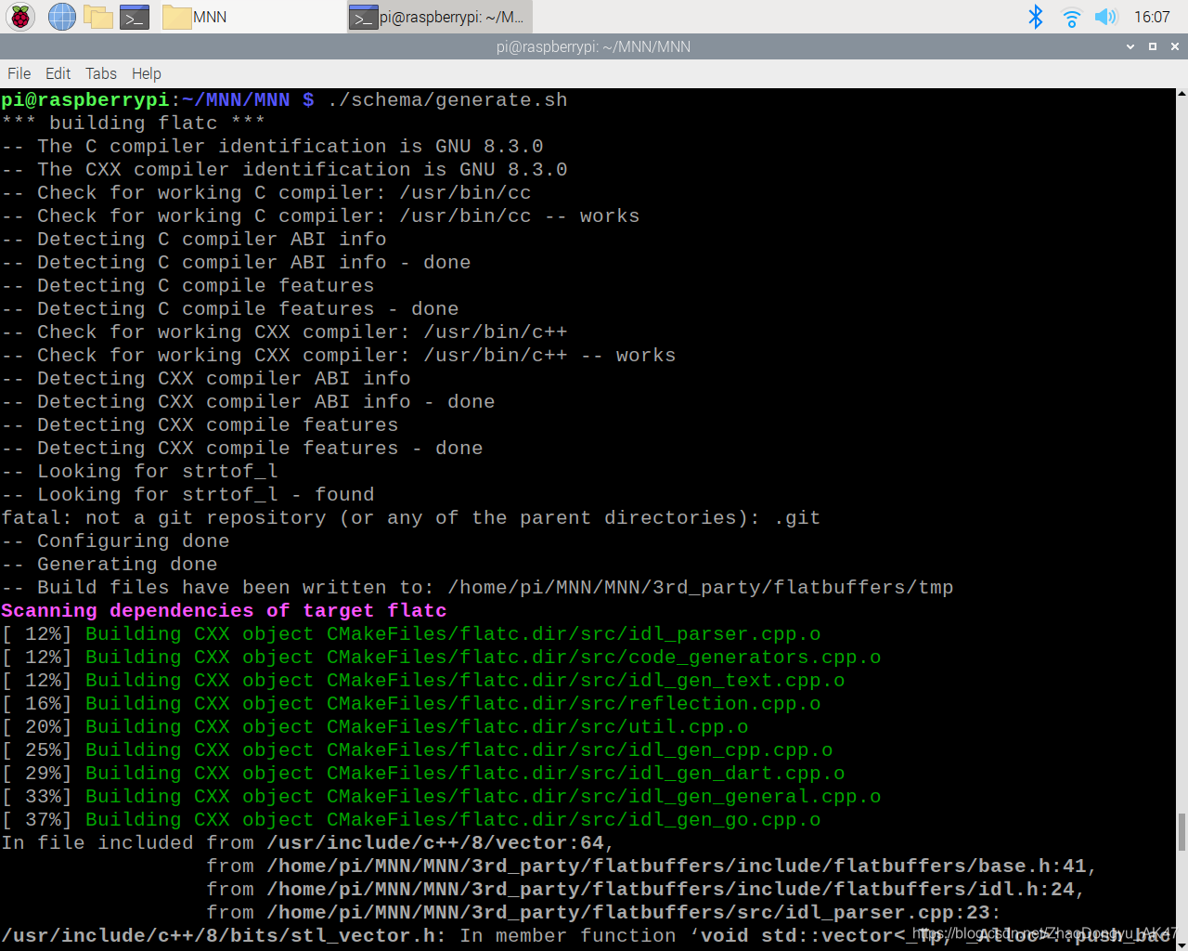Click the 'Build files have been written to' line
The width and height of the screenshot is (1188, 951).
[478, 588]
